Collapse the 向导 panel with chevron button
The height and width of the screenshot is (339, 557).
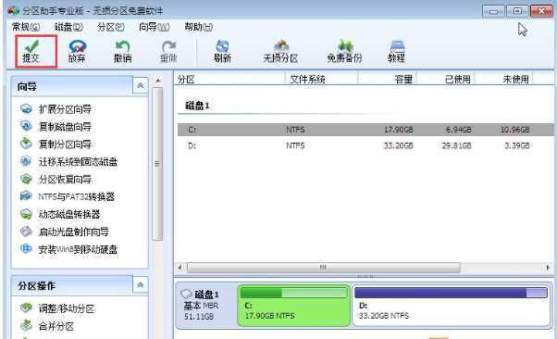click(141, 85)
